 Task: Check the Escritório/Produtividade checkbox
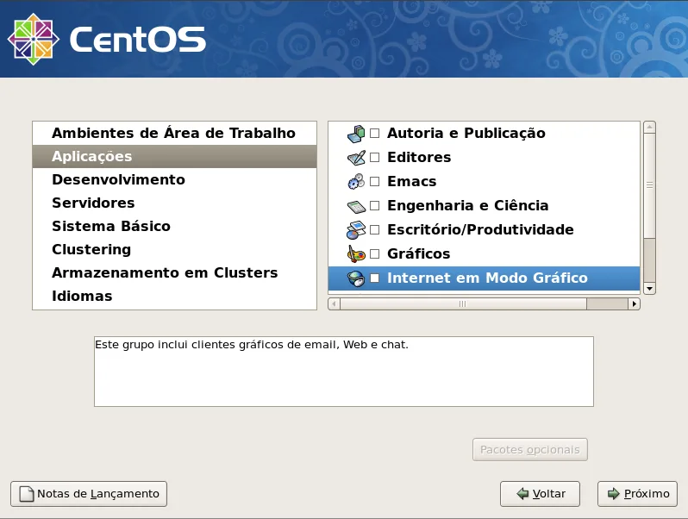375,230
